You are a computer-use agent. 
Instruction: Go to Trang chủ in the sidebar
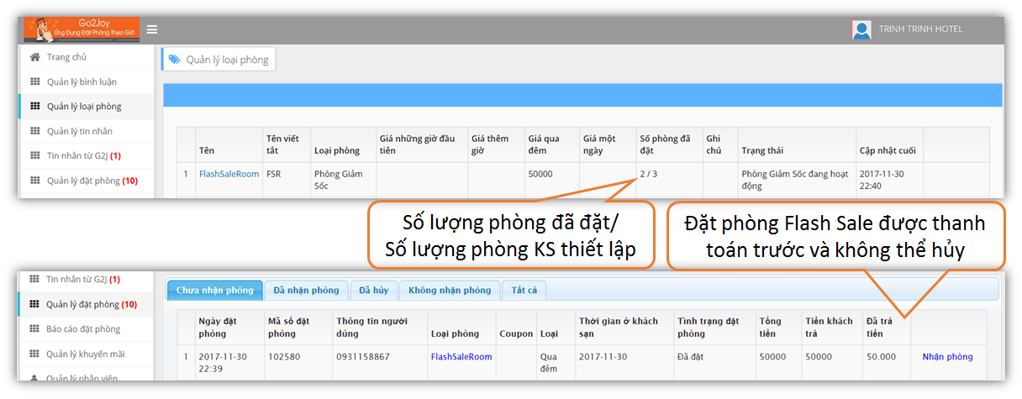(66, 57)
